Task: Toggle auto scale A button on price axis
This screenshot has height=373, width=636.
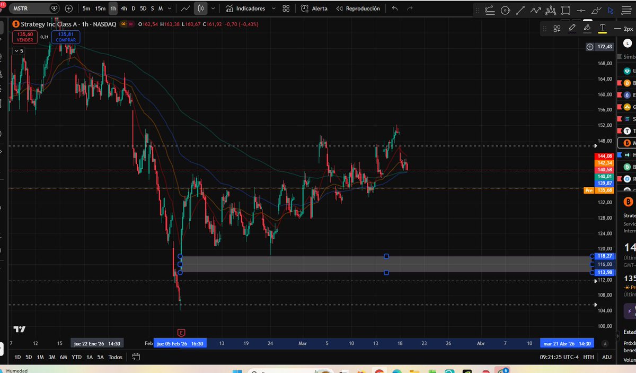Action: click(x=605, y=343)
